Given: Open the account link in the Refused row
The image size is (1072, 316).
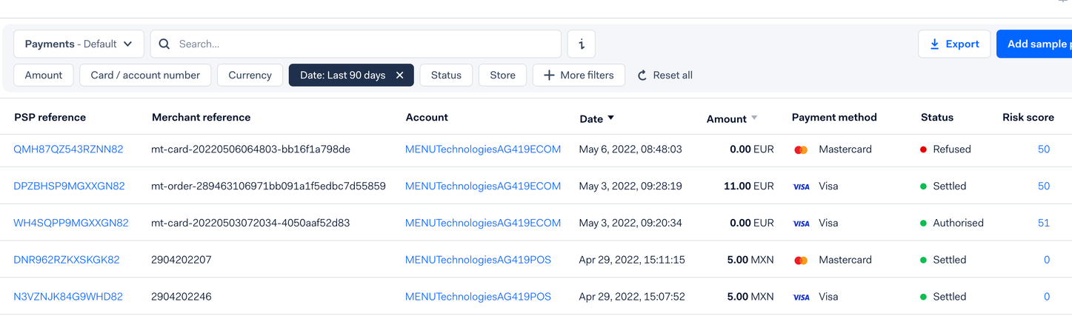Looking at the screenshot, I should 483,149.
